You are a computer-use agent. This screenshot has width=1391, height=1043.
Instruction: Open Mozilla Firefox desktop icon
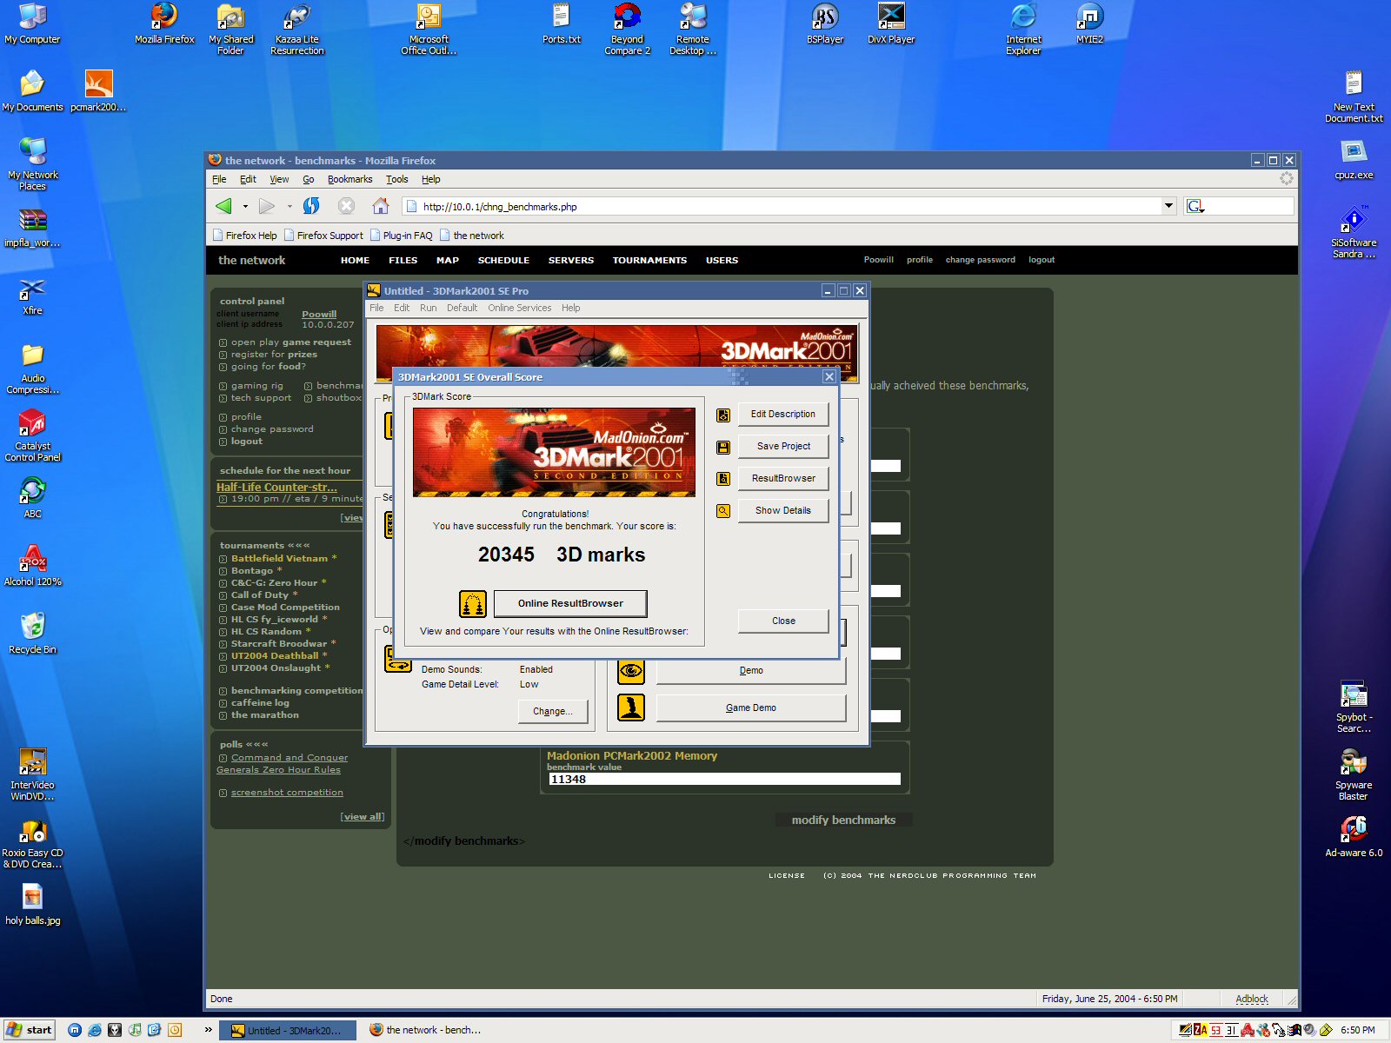point(164,24)
